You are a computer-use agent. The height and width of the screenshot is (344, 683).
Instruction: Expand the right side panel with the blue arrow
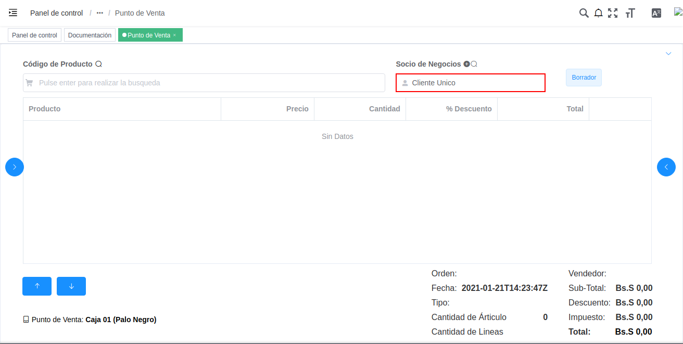[666, 167]
